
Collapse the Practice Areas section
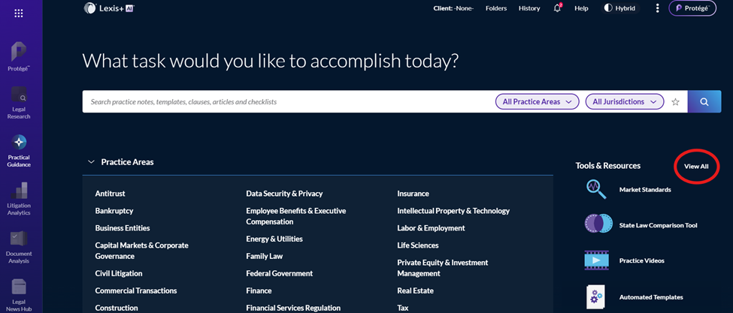[x=91, y=162]
